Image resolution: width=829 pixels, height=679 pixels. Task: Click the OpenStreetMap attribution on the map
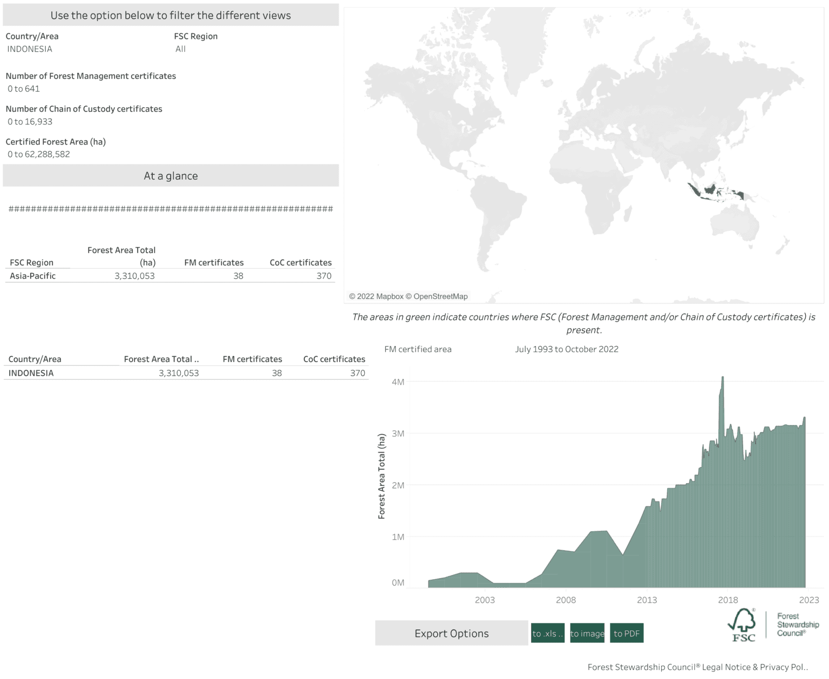click(x=440, y=297)
